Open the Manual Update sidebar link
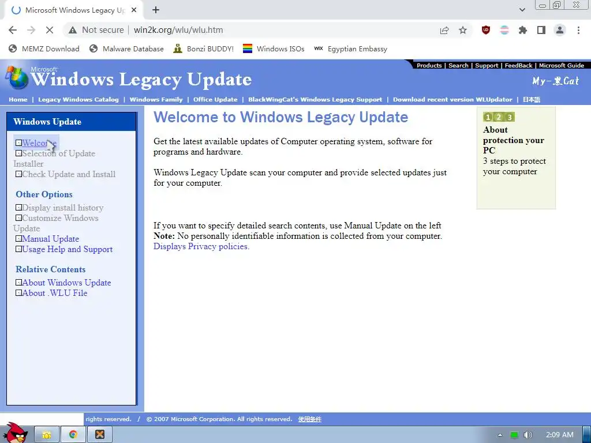The image size is (591, 443). coord(51,239)
